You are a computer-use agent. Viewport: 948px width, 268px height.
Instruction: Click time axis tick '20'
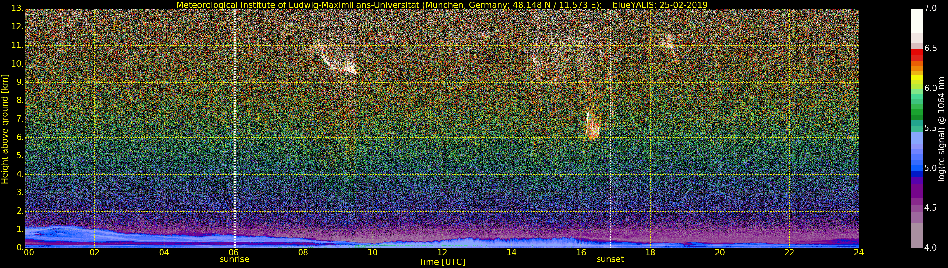tap(720, 252)
